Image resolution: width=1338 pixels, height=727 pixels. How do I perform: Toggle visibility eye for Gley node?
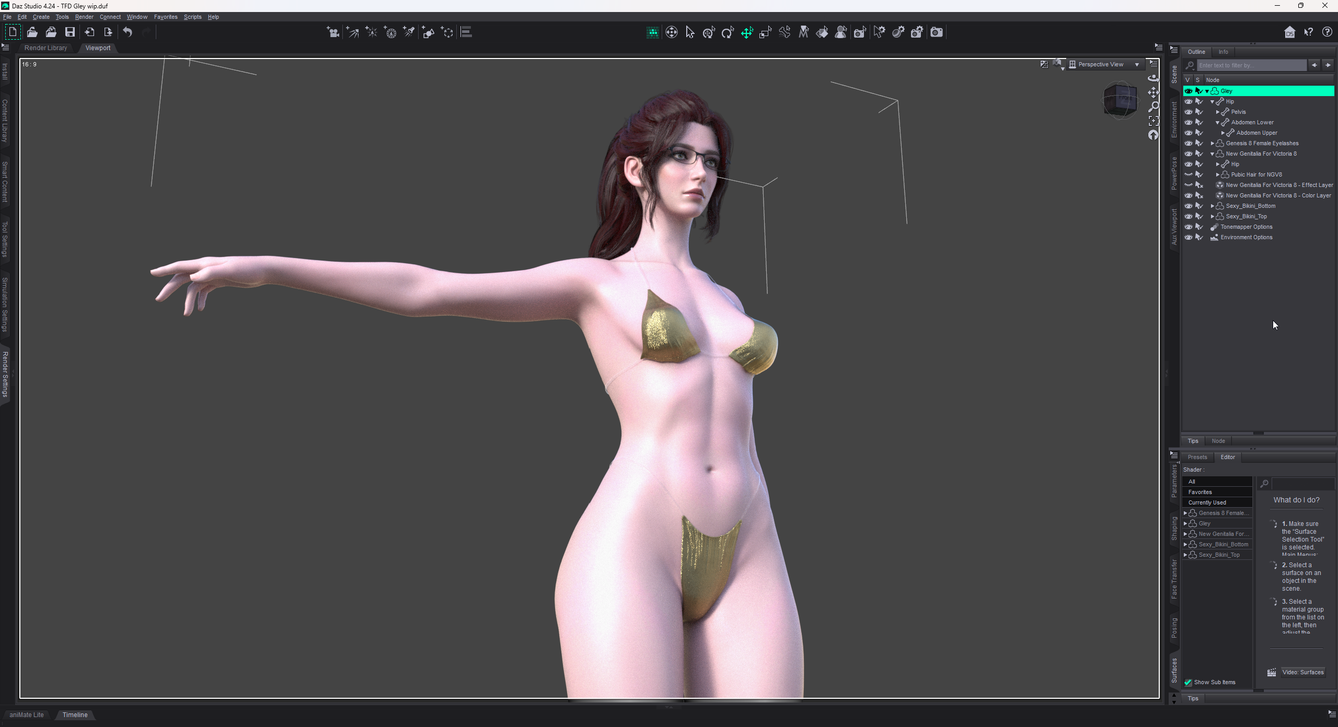coord(1188,91)
